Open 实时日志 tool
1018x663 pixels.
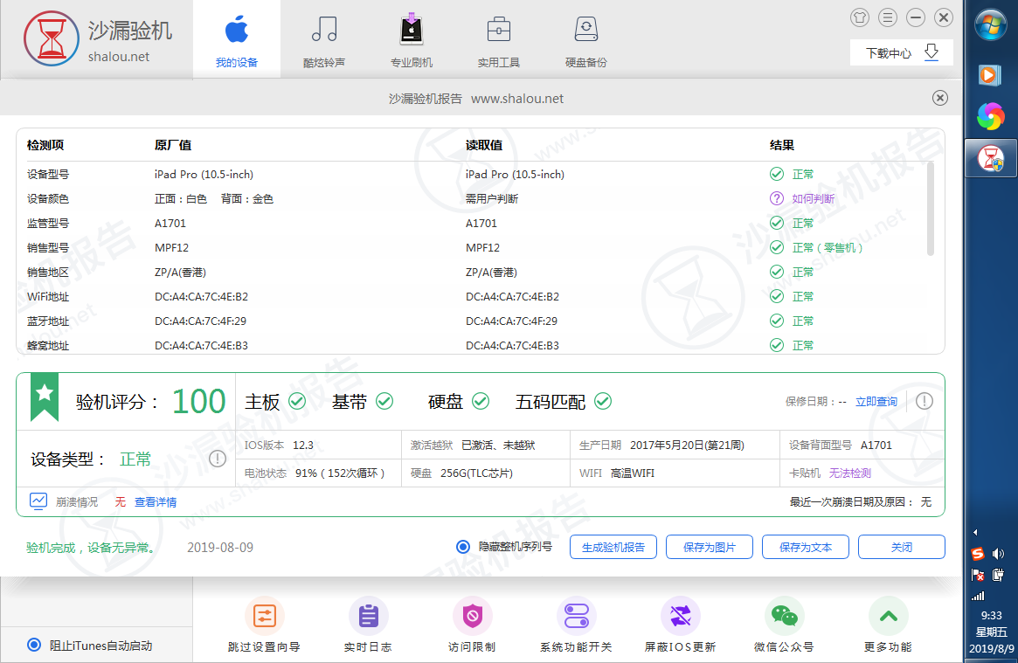368,624
